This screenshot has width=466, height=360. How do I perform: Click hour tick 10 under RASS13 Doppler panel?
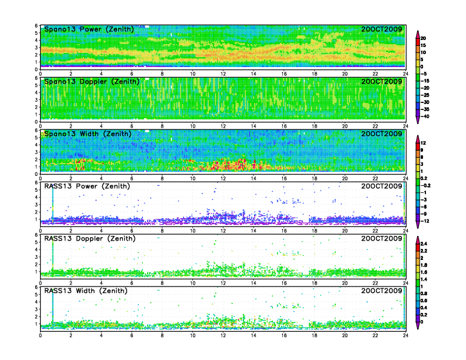click(193, 283)
